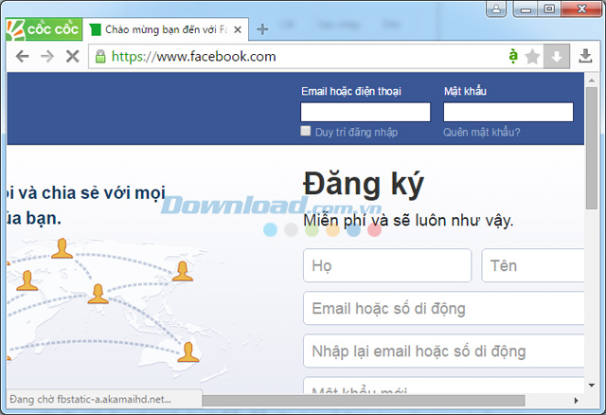Click the Mật khẩu login field
The image size is (606, 415).
[508, 112]
